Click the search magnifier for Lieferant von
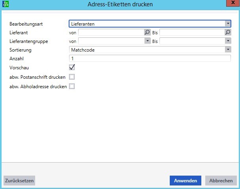The image size is (240, 189). (147, 32)
